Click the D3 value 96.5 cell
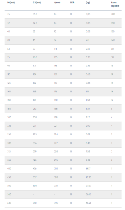 coord(35,57)
